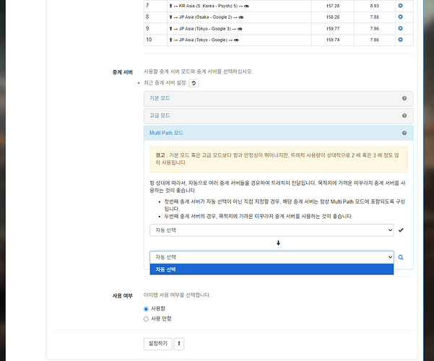Expand 기본 모드 accordion
Screen dimensions: 434x361
pyautogui.click(x=160, y=98)
